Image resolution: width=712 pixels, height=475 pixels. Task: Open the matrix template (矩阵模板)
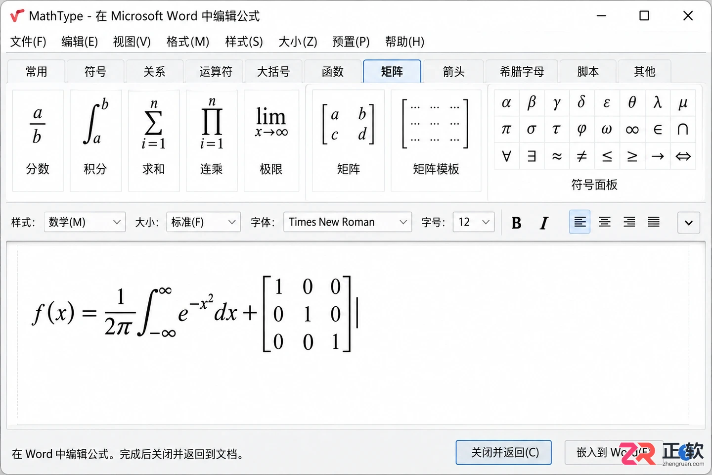click(436, 141)
